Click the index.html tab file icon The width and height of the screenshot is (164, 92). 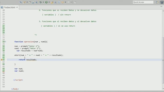pyautogui.click(x=2, y=7)
